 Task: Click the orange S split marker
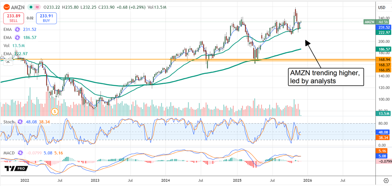(x=55, y=112)
